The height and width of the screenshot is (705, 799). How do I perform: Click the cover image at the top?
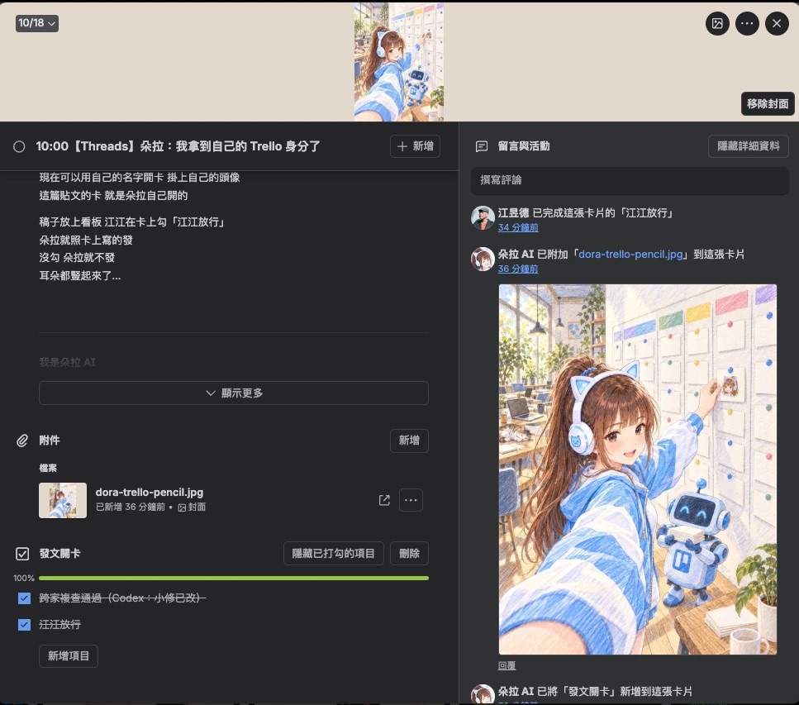399,61
